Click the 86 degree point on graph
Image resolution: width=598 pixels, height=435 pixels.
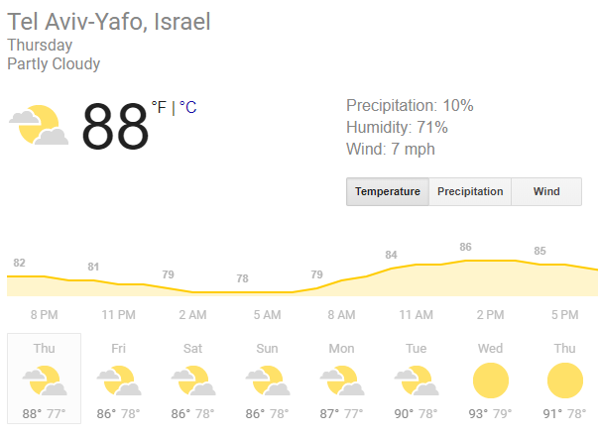tap(466, 247)
